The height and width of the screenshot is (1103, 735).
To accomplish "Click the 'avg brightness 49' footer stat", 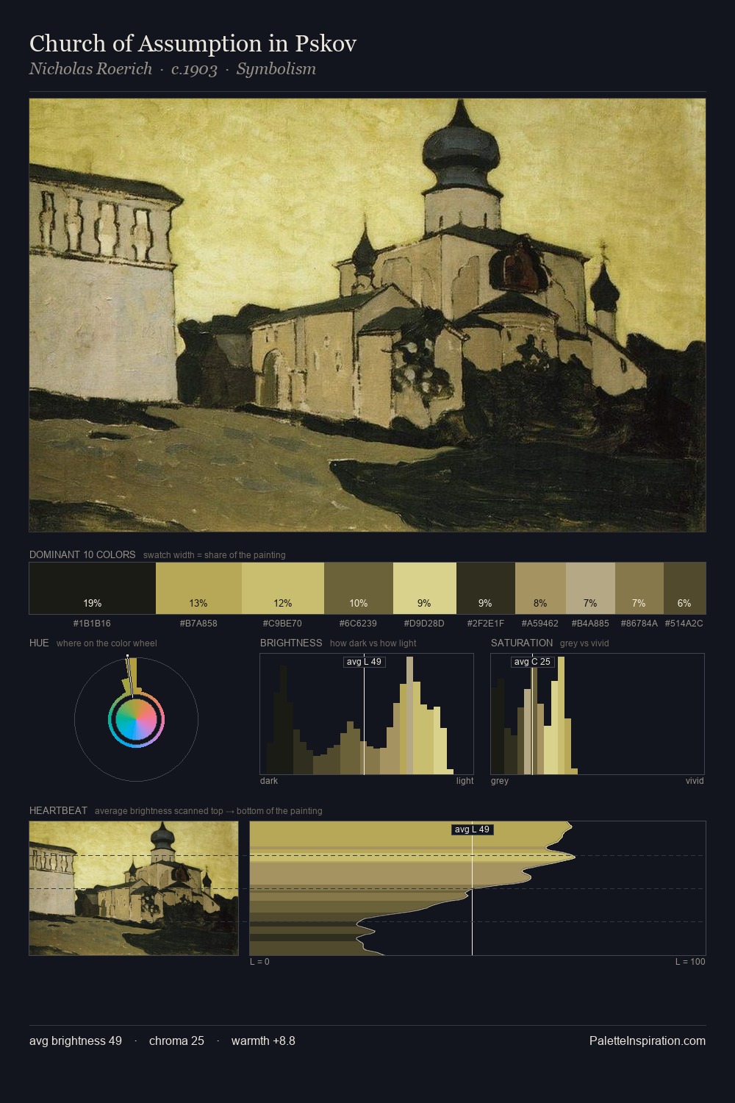I will click(x=76, y=1041).
